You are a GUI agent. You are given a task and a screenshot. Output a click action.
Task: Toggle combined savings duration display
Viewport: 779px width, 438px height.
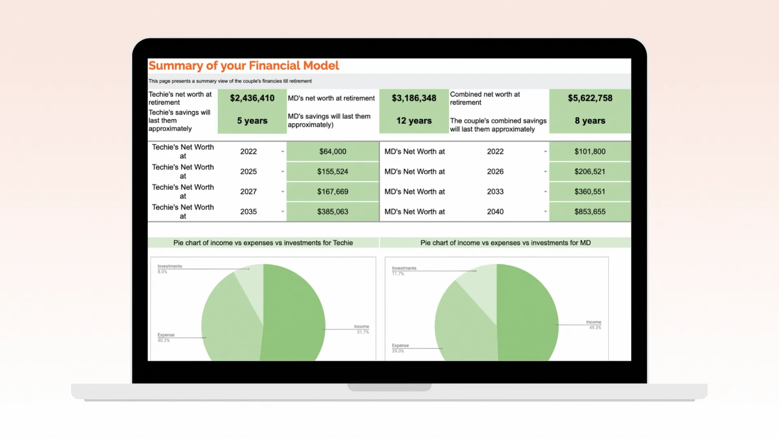590,120
